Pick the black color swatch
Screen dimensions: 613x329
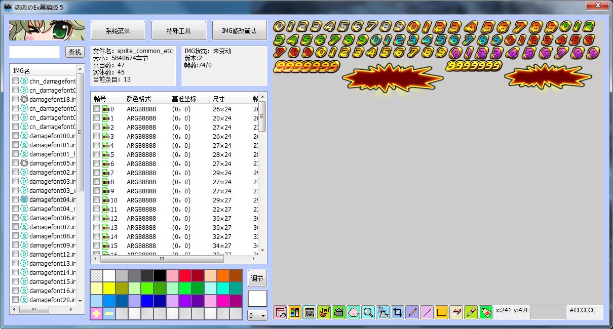160,276
